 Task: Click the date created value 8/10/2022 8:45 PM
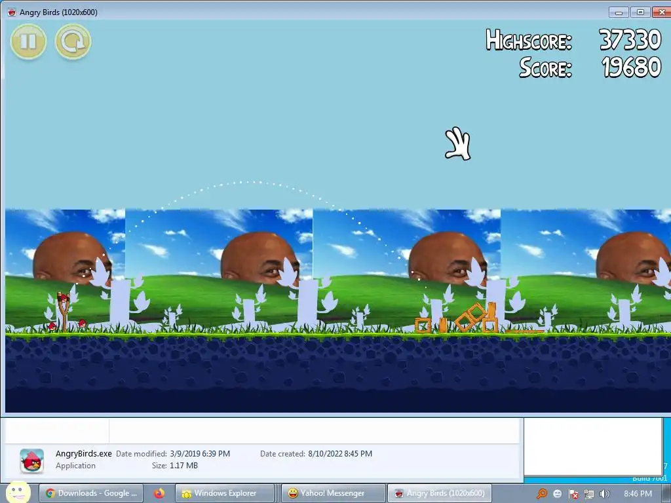tap(340, 454)
